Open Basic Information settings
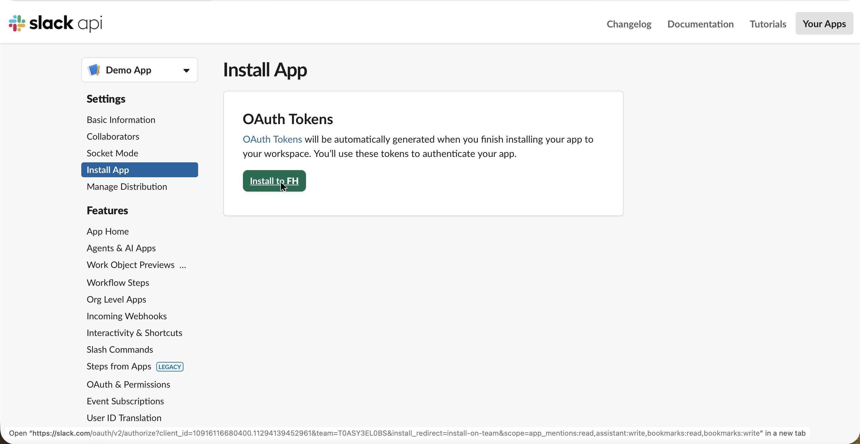The image size is (860, 444). coord(121,120)
